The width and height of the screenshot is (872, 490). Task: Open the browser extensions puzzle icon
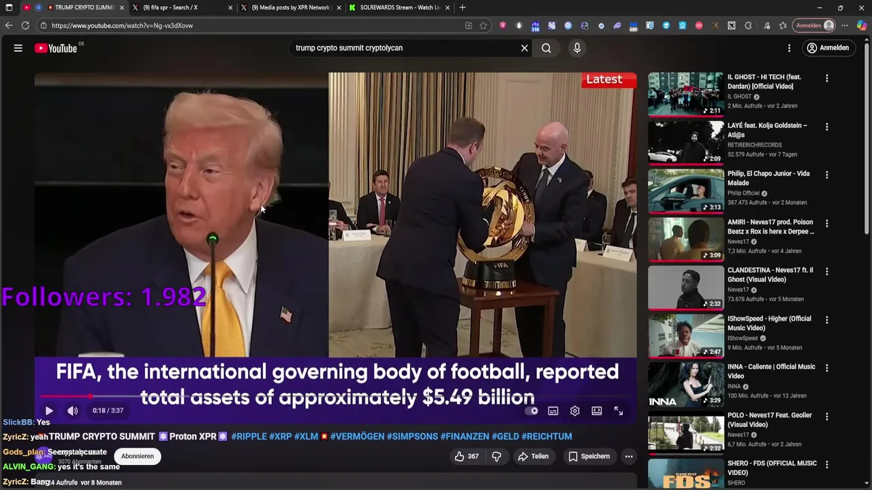point(748,26)
